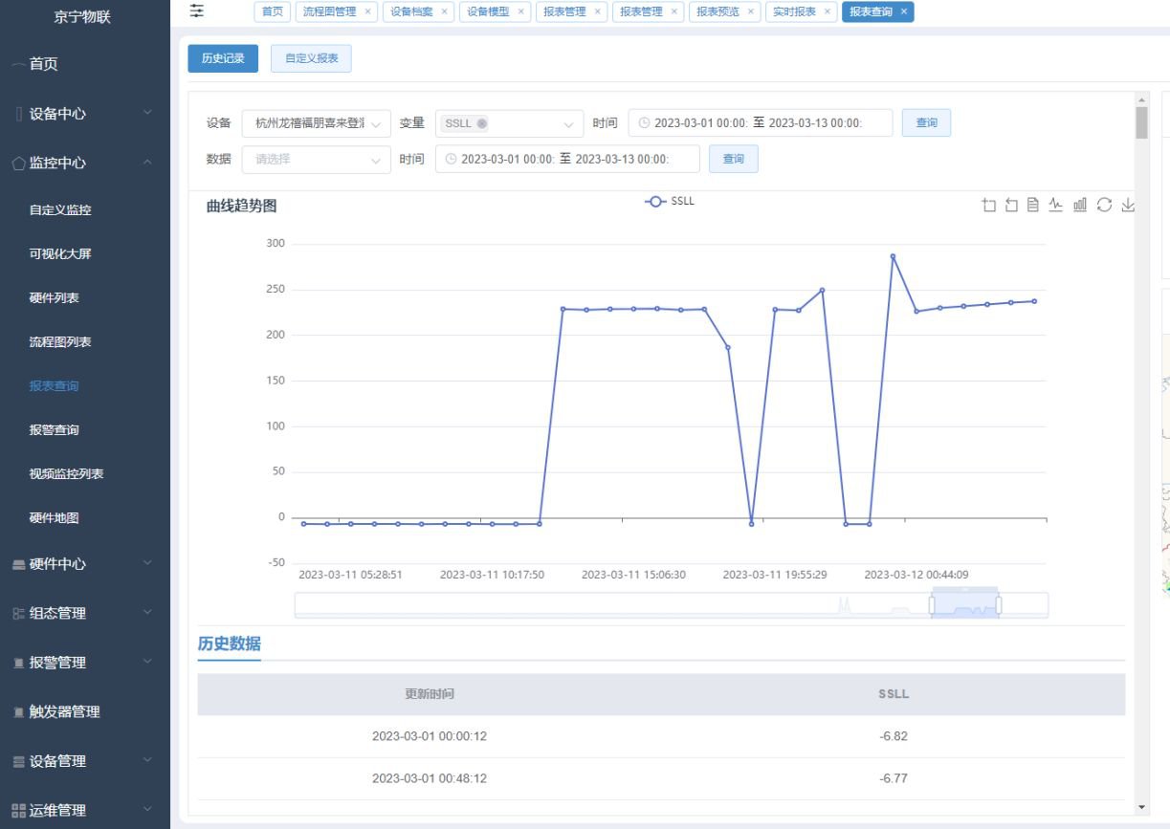Expand the 设备中心 sidebar menu
The height and width of the screenshot is (829, 1170).
point(85,114)
